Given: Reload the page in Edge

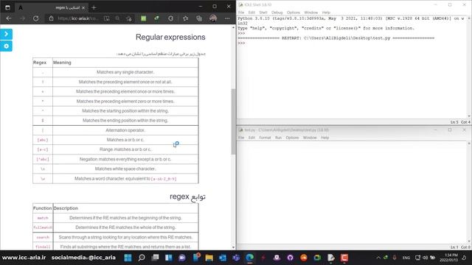Looking at the screenshot, I should (x=36, y=18).
